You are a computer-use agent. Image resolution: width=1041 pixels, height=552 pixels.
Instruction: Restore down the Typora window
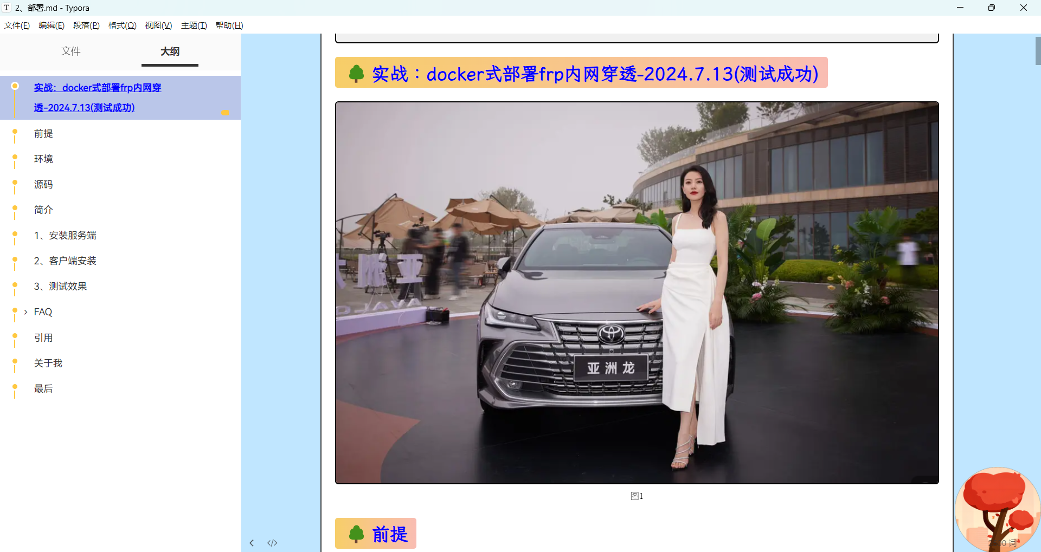992,8
